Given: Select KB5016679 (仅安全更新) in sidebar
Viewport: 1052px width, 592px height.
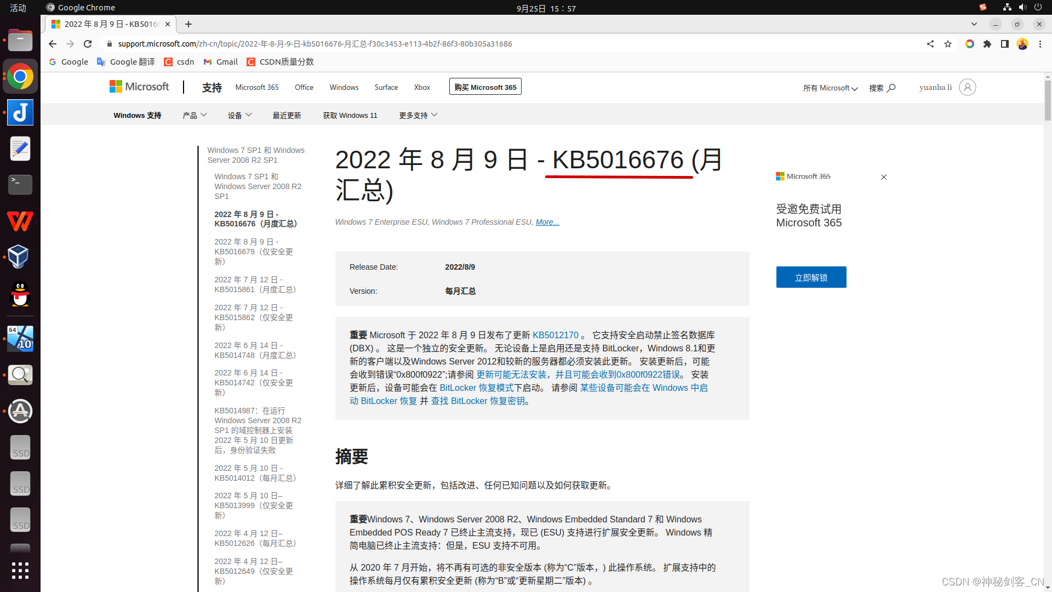Looking at the screenshot, I should click(254, 252).
